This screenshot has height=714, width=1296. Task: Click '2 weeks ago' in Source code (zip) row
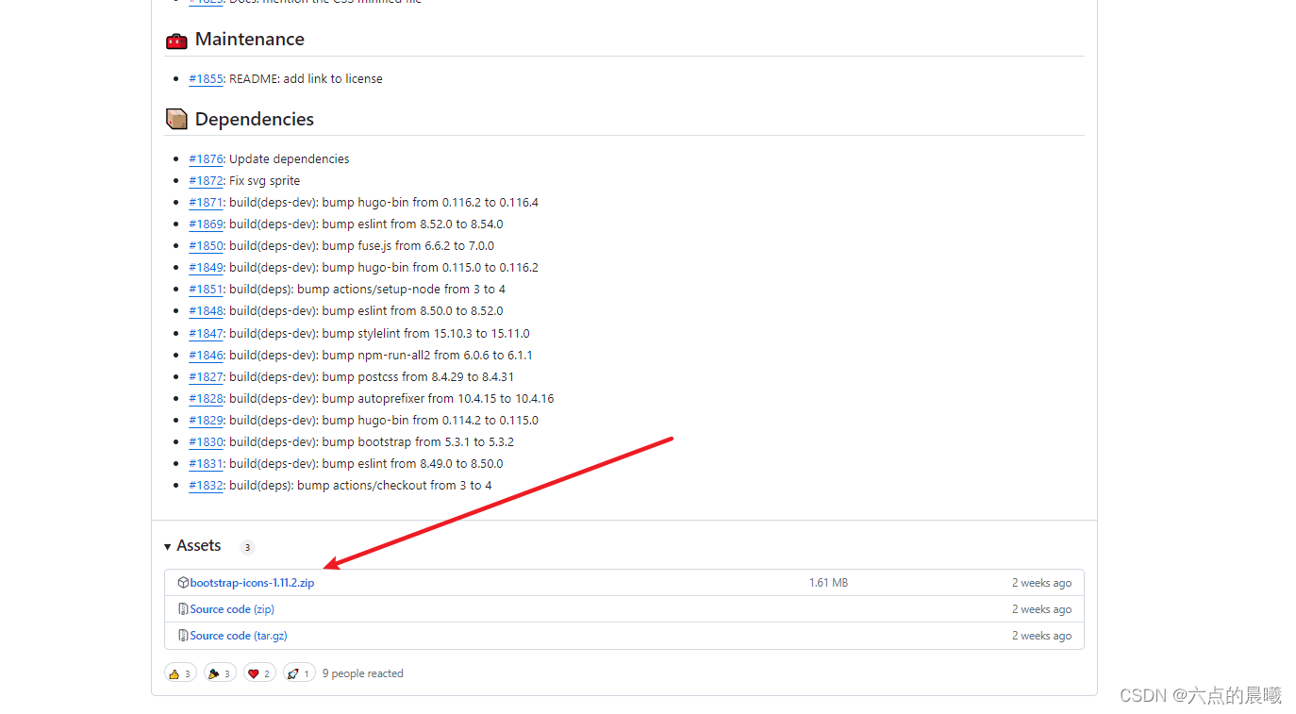[x=1041, y=609]
